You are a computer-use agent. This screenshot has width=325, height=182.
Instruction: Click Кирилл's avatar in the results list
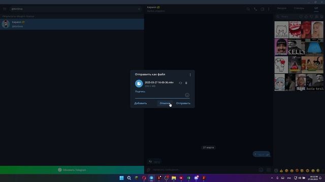(6, 24)
